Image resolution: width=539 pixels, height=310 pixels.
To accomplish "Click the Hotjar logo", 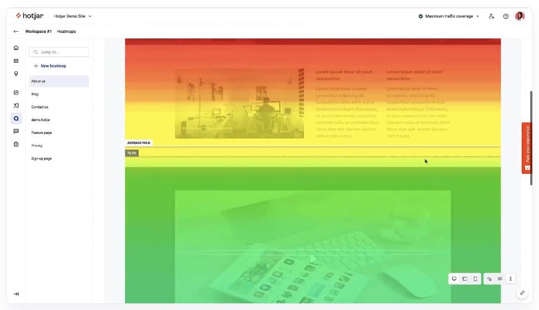I will tap(30, 16).
